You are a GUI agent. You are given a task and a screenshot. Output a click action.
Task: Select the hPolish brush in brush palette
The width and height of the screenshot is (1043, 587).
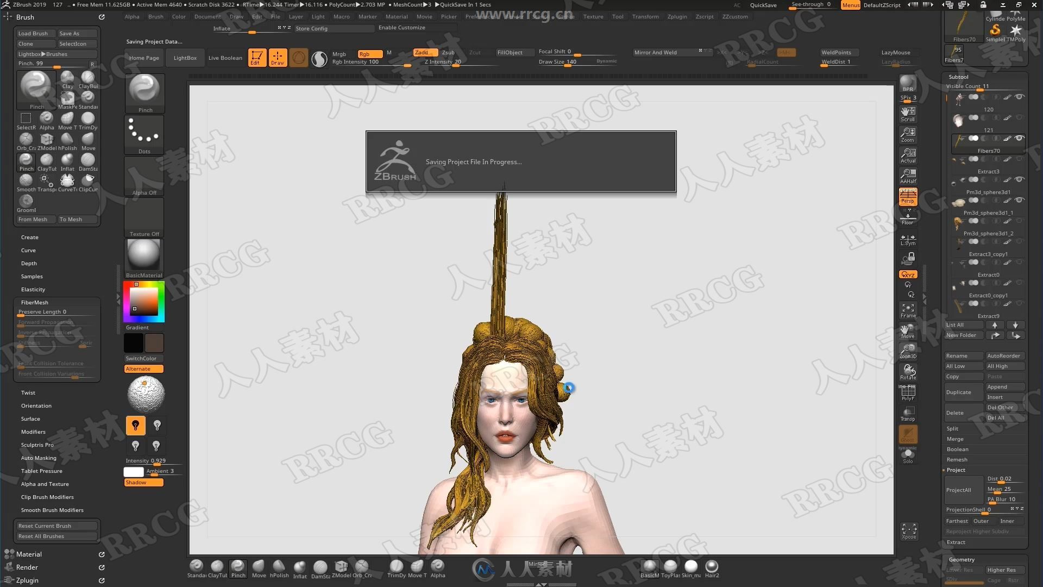point(67,141)
